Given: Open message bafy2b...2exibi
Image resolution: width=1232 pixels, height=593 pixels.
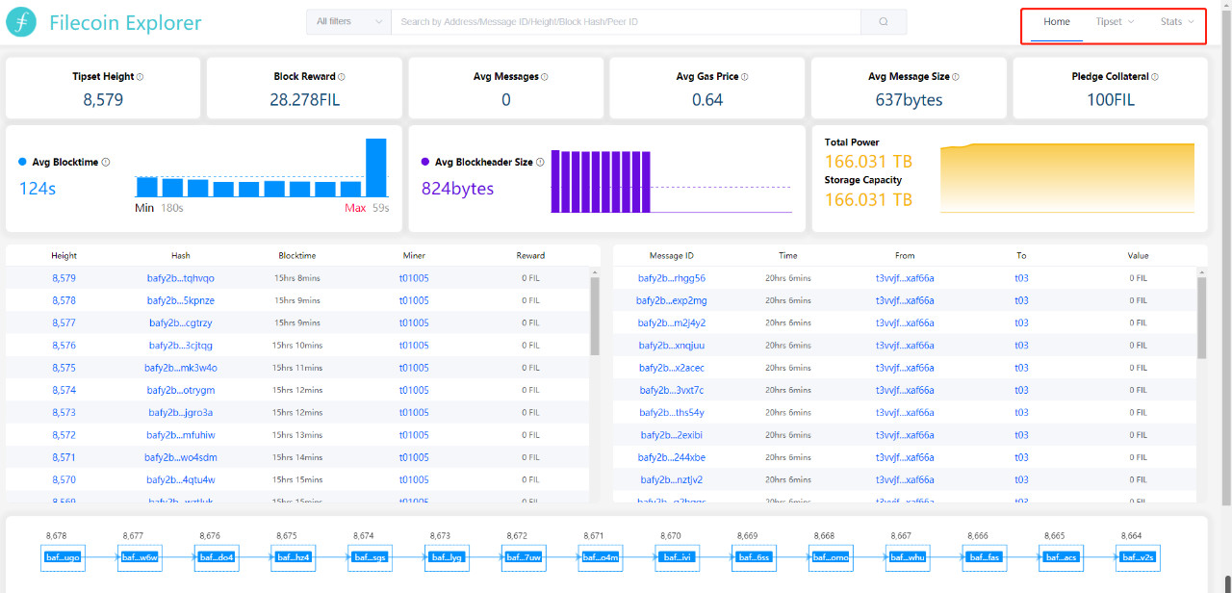Looking at the screenshot, I should click(672, 435).
